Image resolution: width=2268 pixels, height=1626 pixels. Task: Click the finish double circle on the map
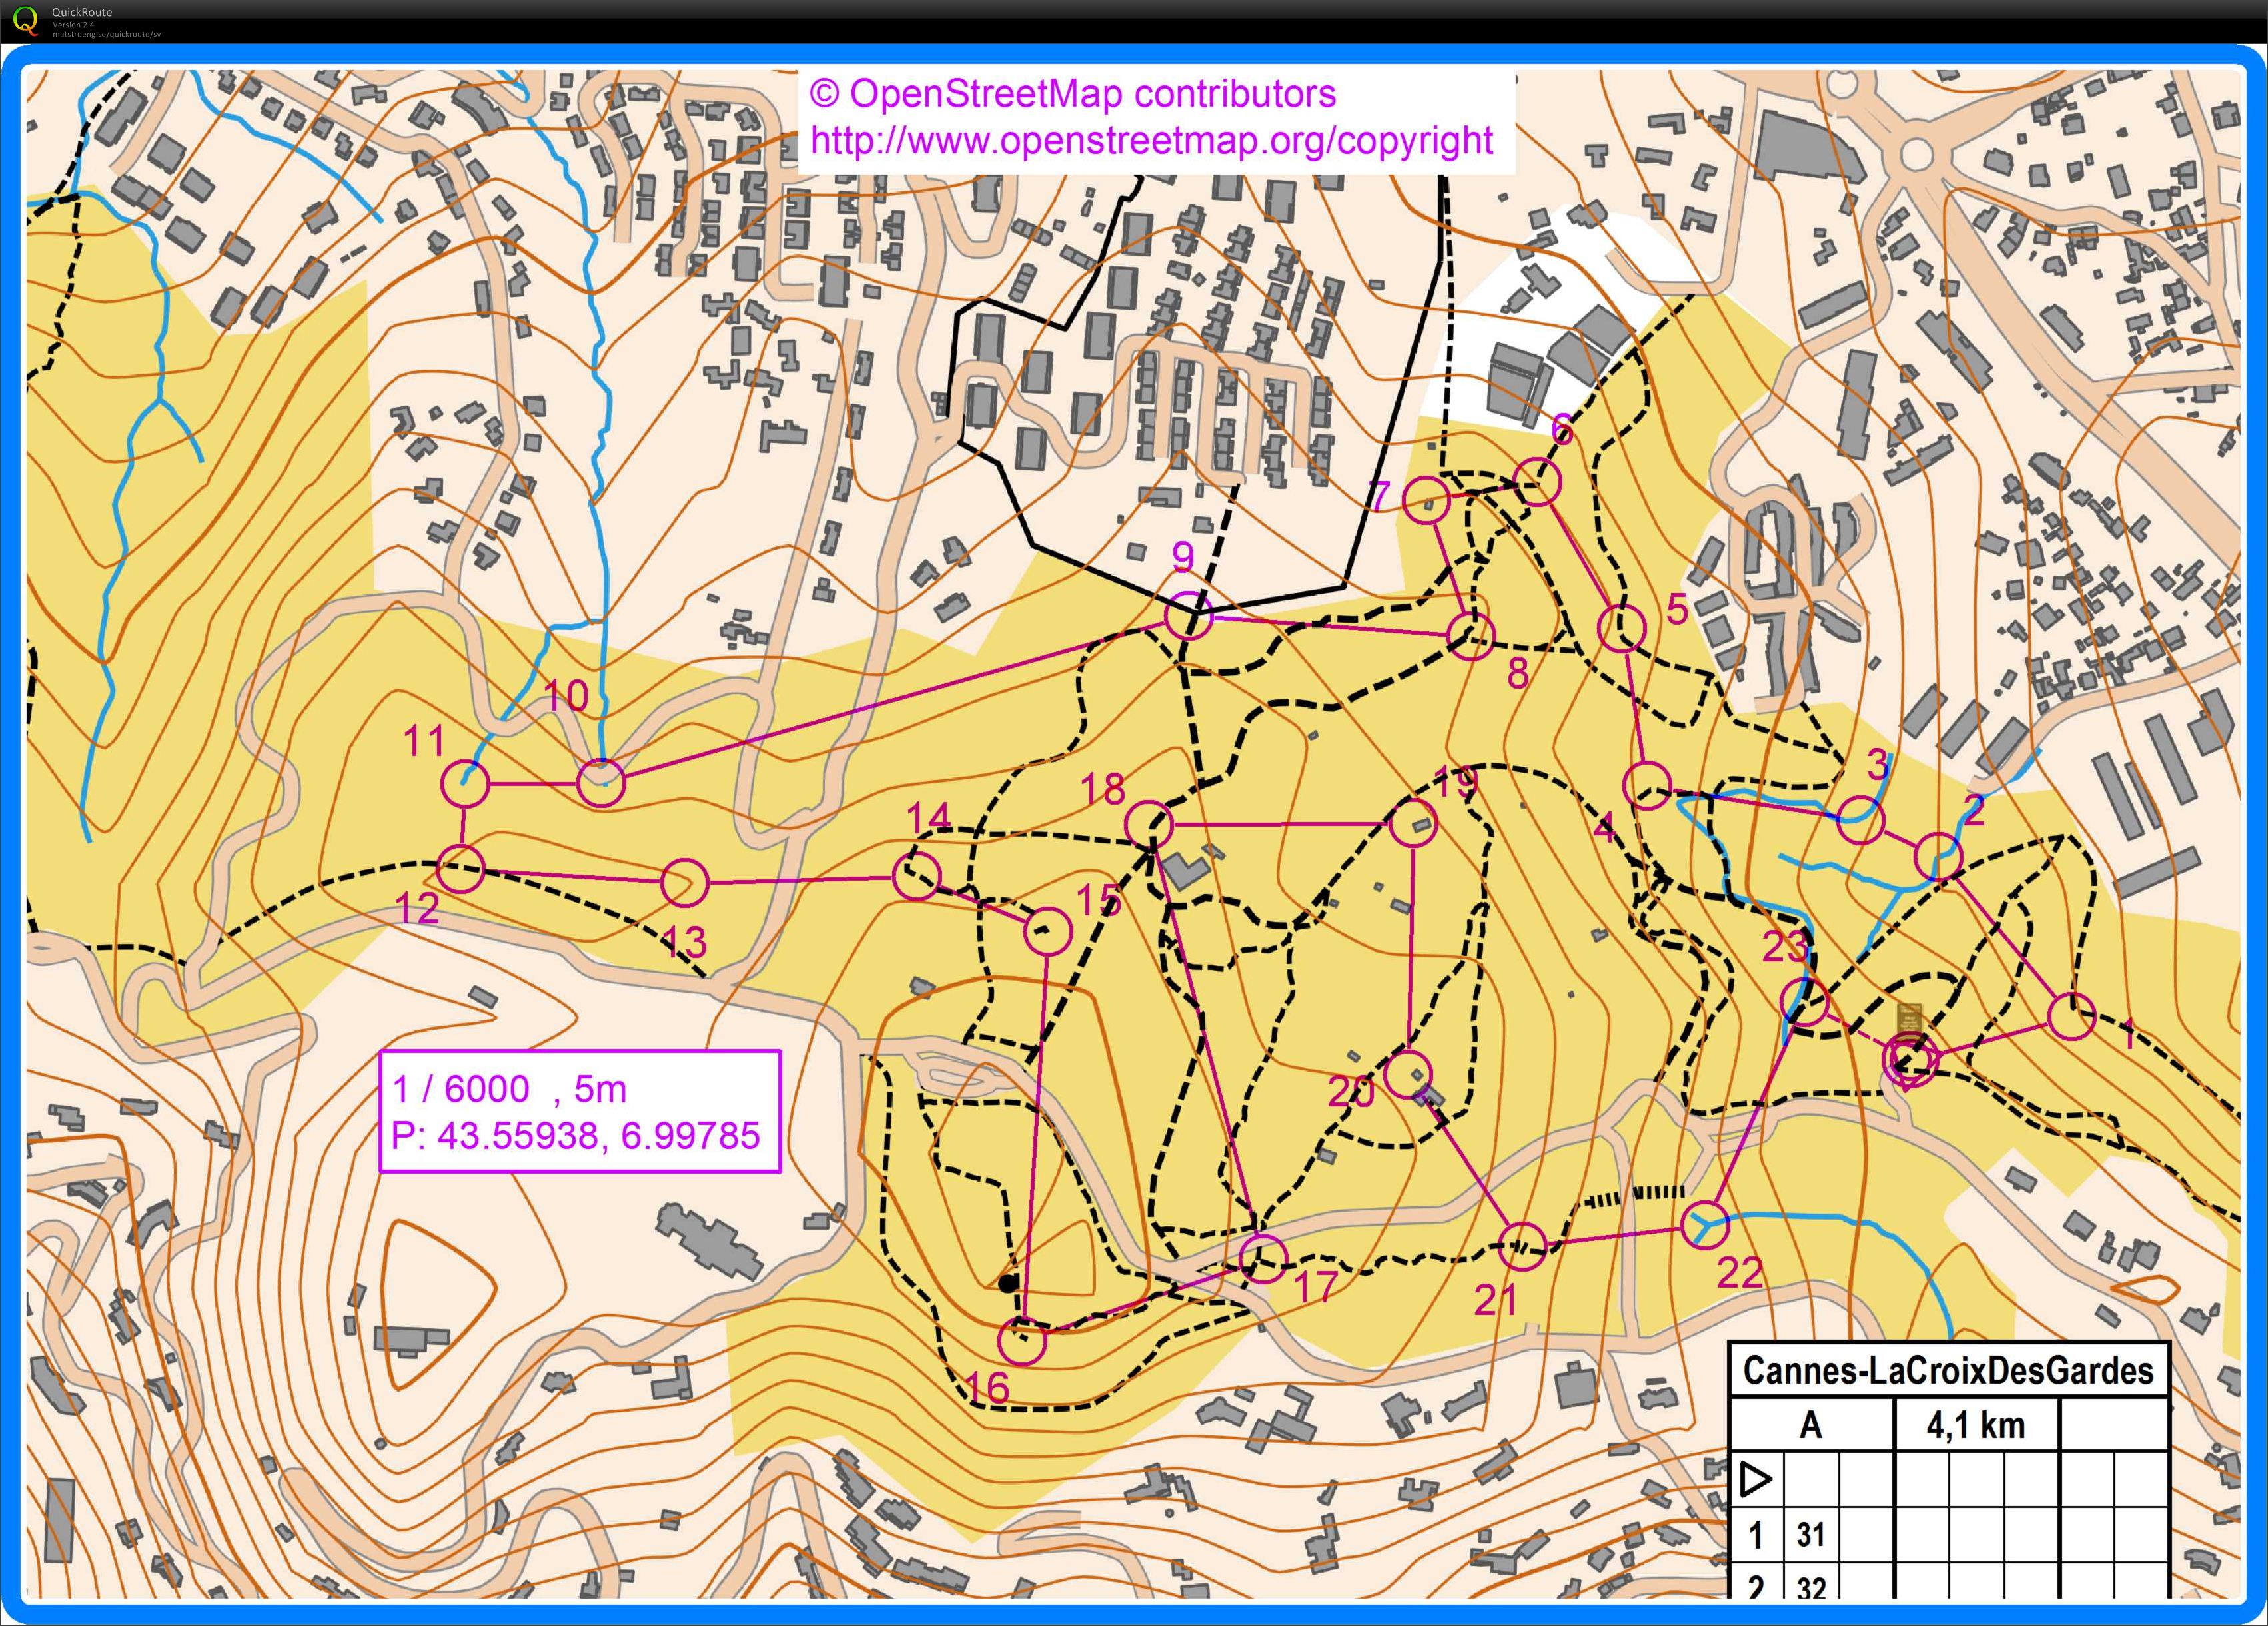[1910, 1059]
